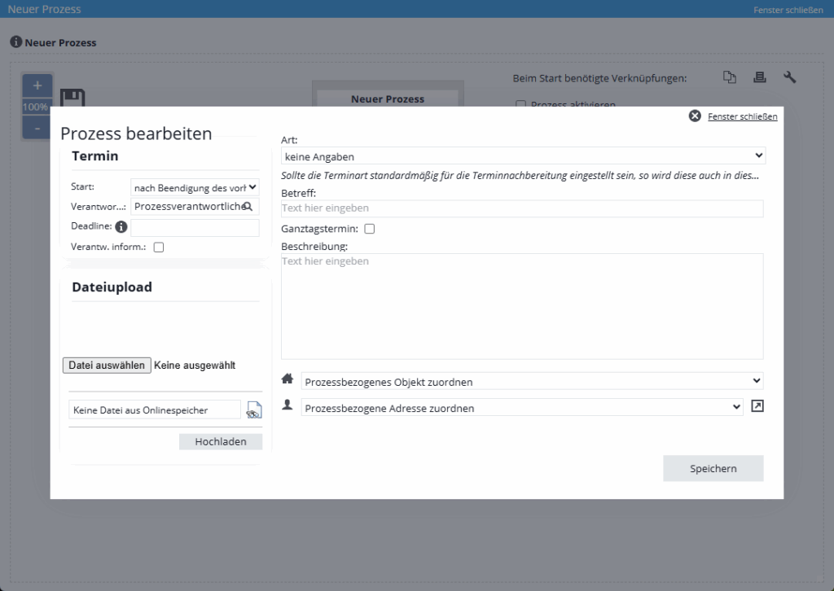Toggle the Ganztagstermin checkbox
Viewport: 834px width, 591px height.
(x=370, y=230)
